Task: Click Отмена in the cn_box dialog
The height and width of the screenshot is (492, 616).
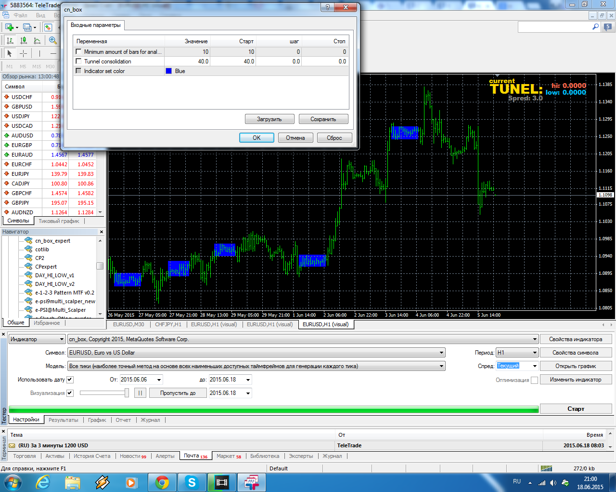Action: pos(295,138)
